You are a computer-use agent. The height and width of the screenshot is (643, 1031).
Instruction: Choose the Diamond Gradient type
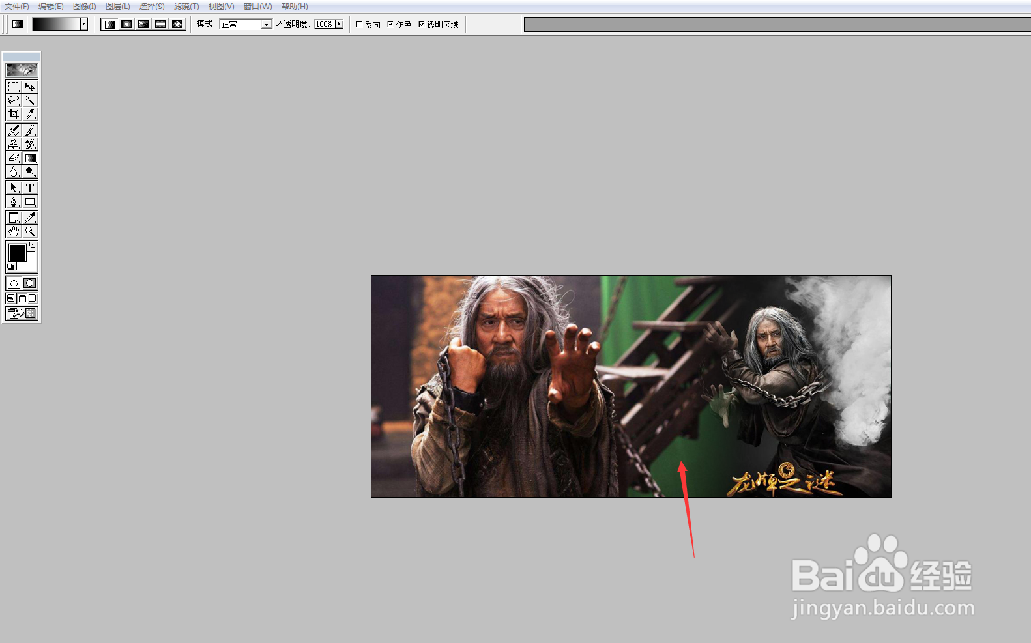pos(177,24)
